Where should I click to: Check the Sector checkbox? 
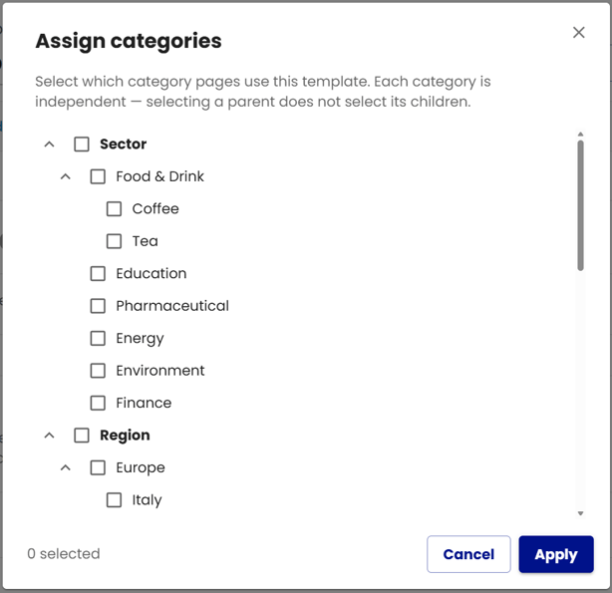click(82, 145)
